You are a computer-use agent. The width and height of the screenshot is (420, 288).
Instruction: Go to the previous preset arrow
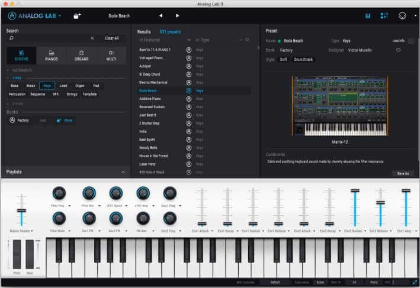[x=161, y=16]
